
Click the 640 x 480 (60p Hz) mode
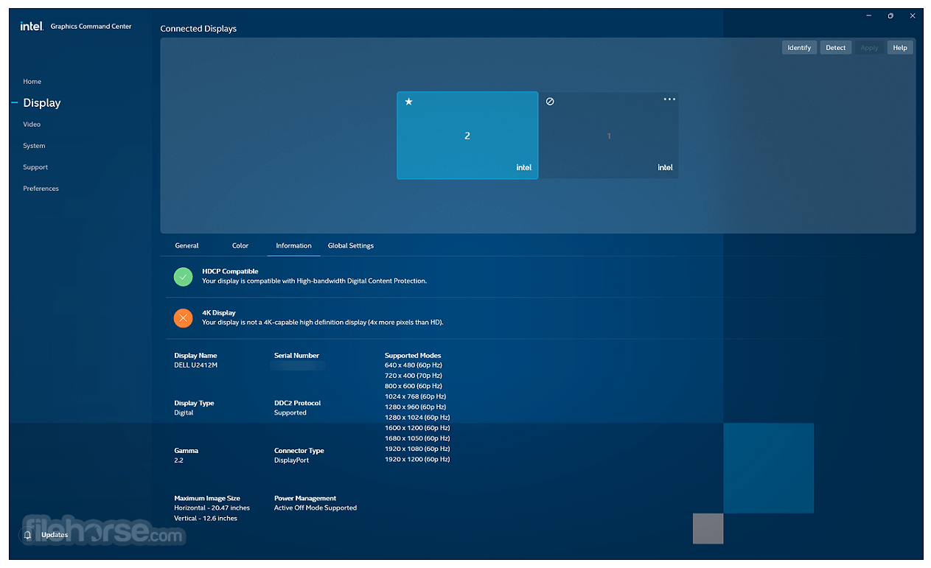[x=414, y=365]
